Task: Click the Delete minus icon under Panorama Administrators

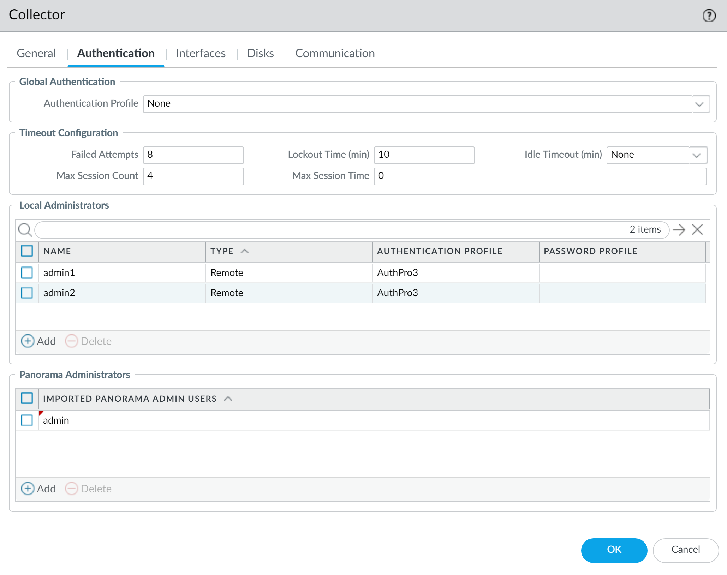Action: pos(72,489)
